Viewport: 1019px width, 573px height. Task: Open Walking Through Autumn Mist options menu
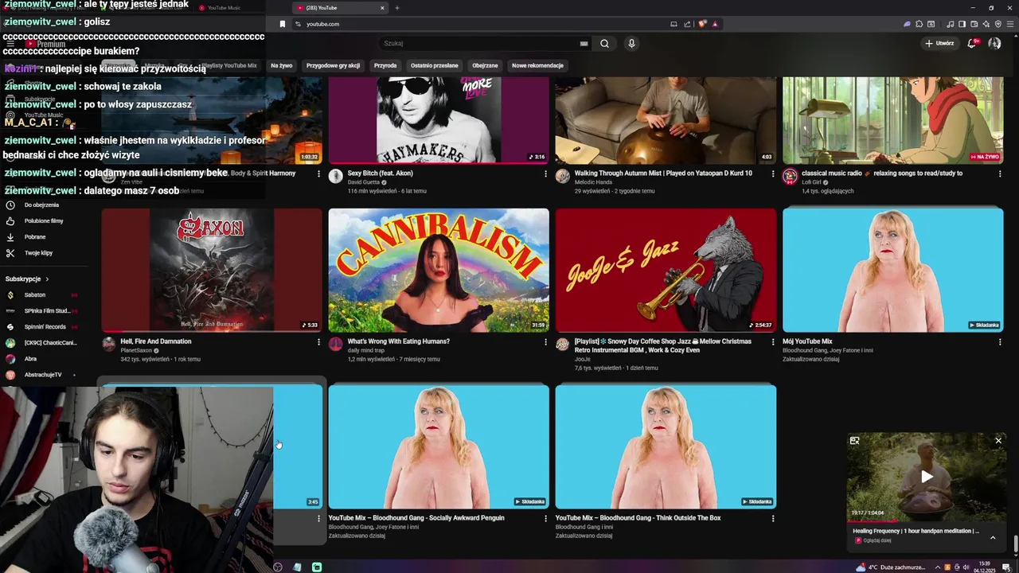(772, 173)
